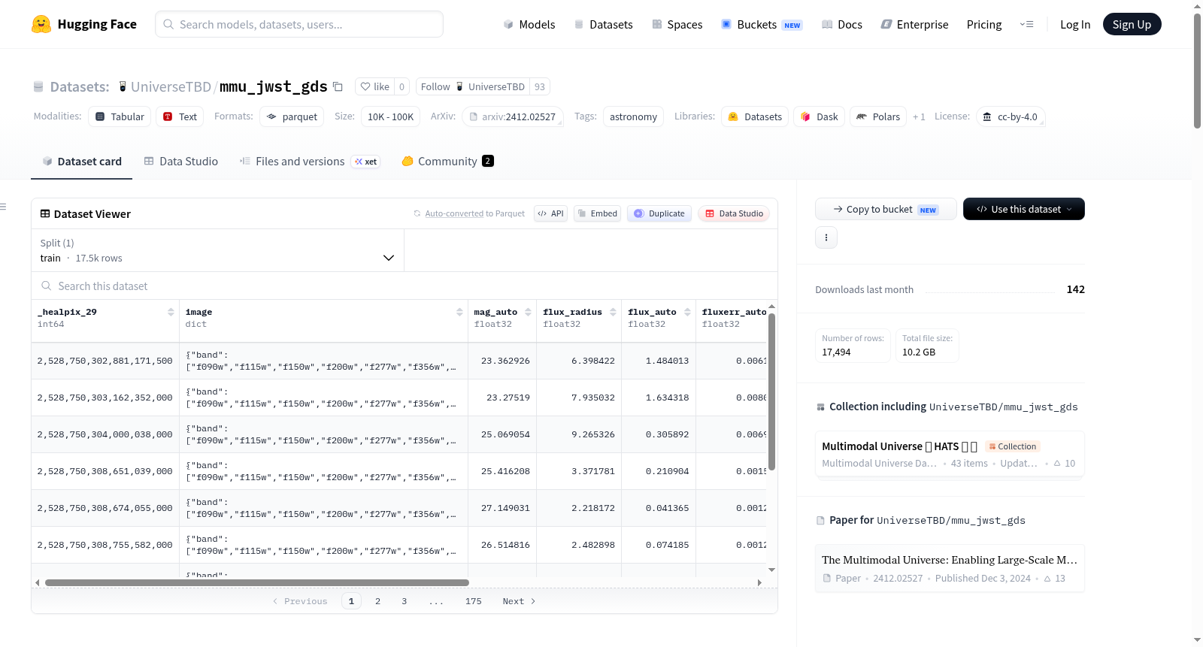Image resolution: width=1203 pixels, height=647 pixels.
Task: Open the navigation overflow menu icon
Action: [x=1026, y=24]
